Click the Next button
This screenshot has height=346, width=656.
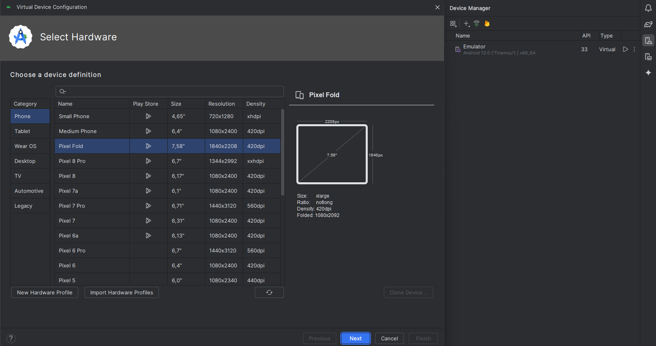pos(356,338)
